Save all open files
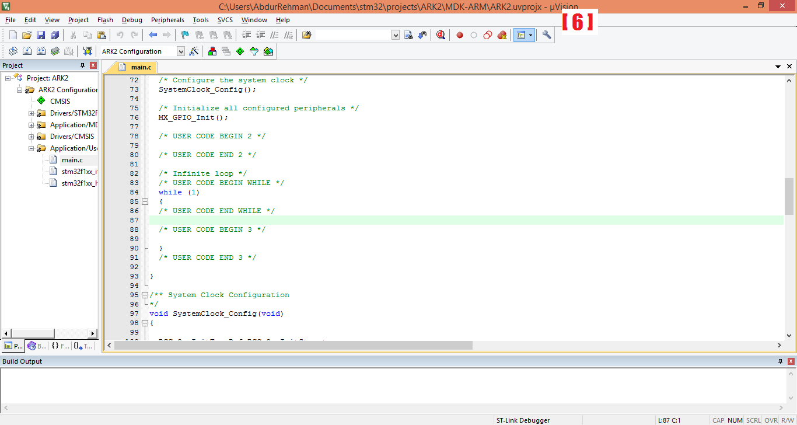 click(x=55, y=34)
